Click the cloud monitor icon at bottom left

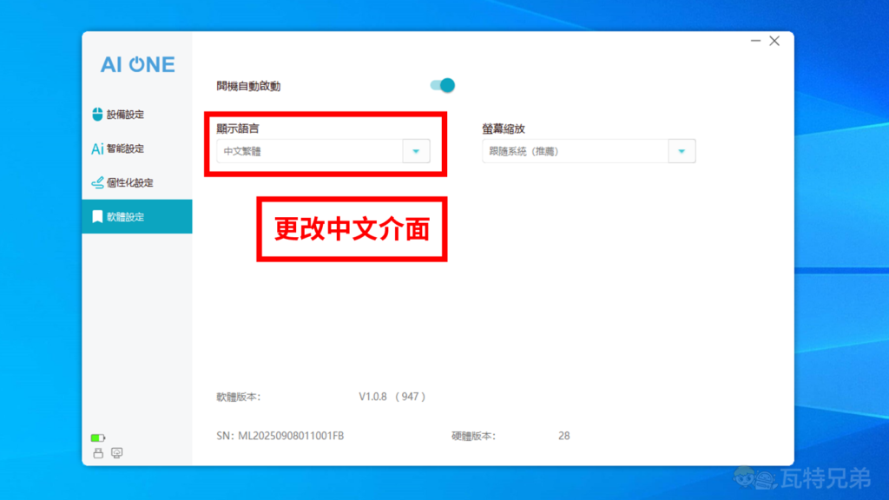[117, 452]
